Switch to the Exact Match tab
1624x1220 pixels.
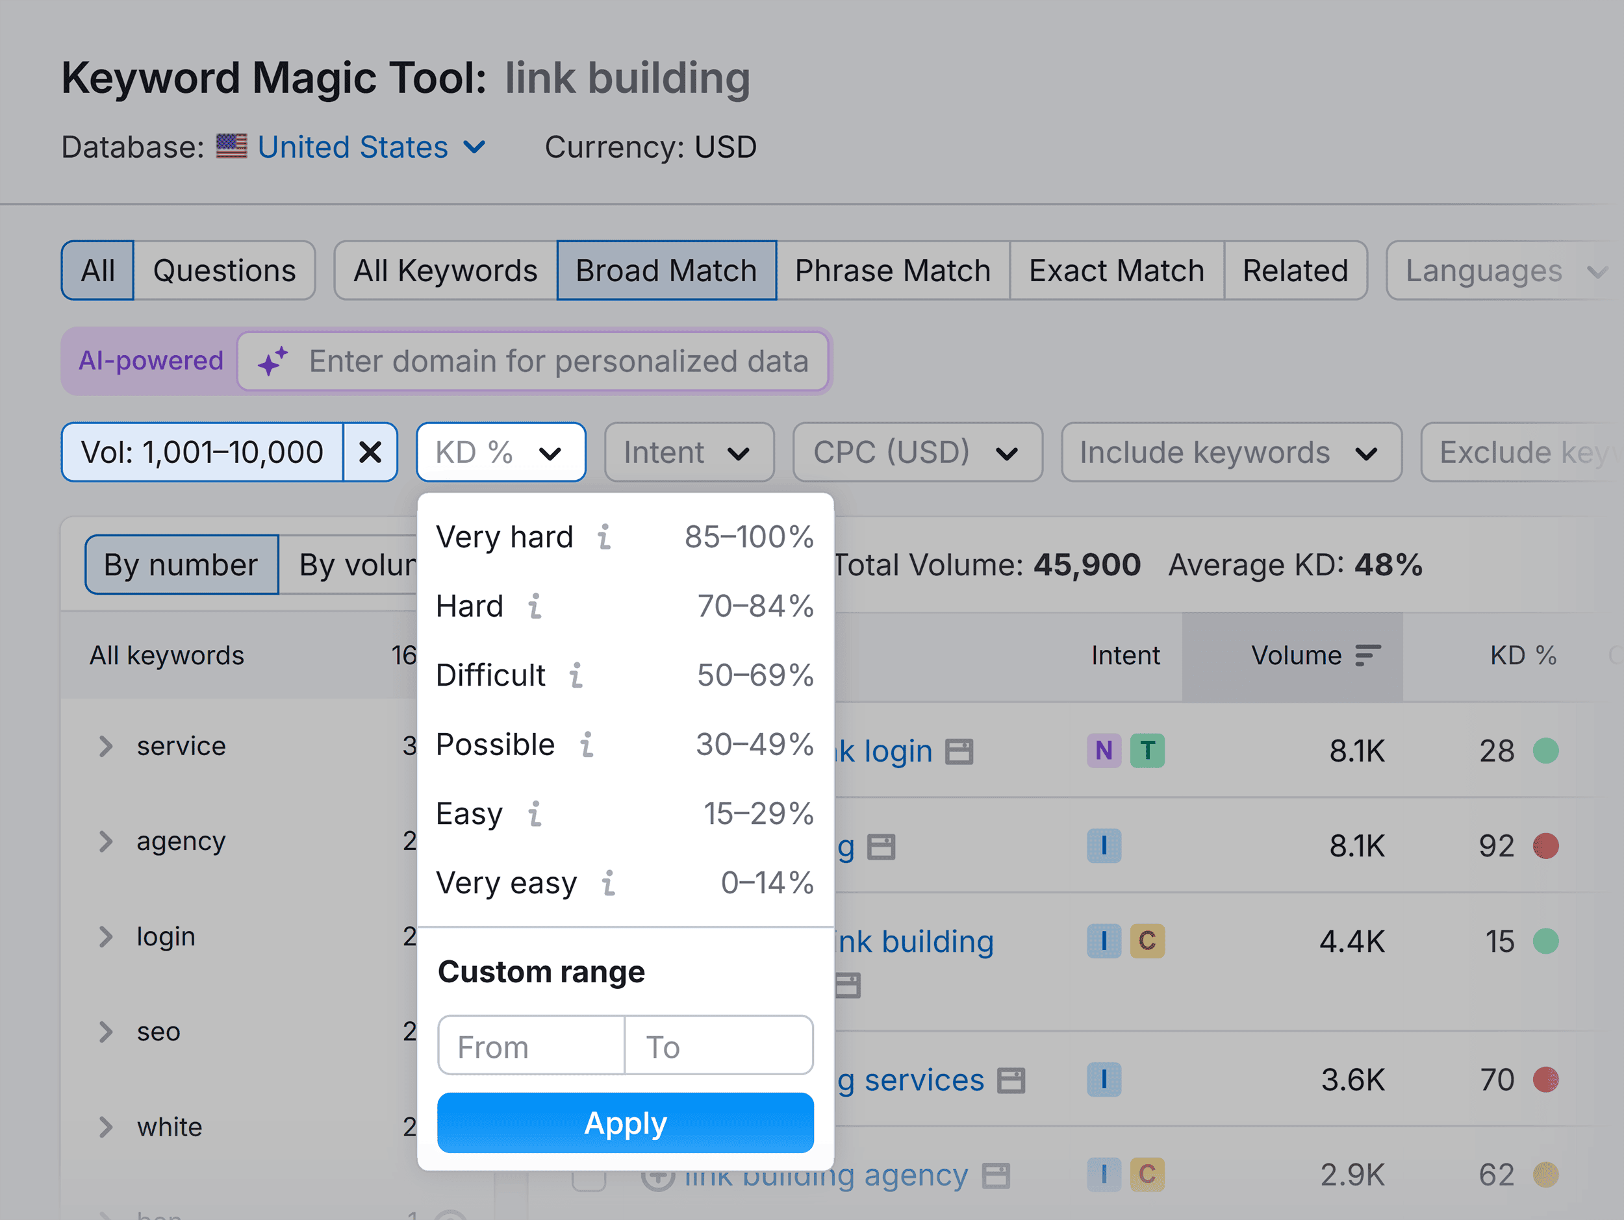point(1117,271)
